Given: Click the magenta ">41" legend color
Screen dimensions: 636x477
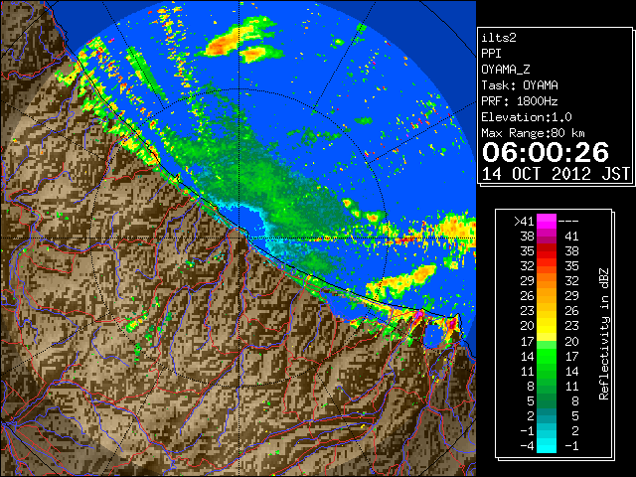Looking at the screenshot, I should 546,221.
